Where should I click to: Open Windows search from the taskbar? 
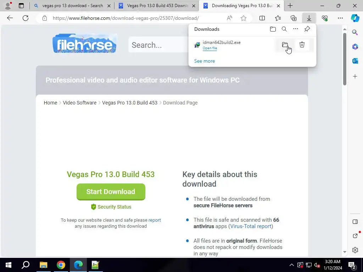[26, 265]
